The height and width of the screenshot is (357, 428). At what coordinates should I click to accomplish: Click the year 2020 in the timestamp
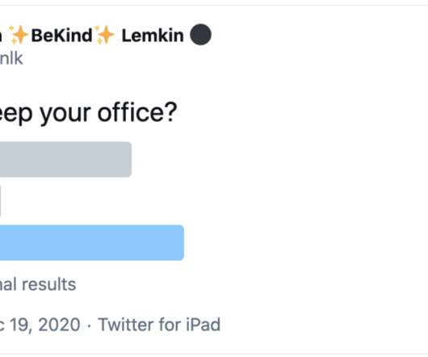(59, 325)
